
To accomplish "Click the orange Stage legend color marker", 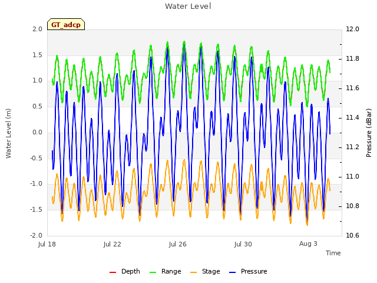I will point(193,272).
